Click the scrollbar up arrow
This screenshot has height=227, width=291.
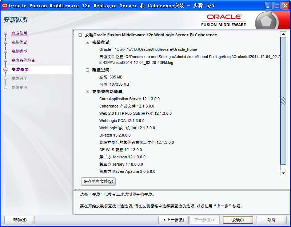point(283,34)
